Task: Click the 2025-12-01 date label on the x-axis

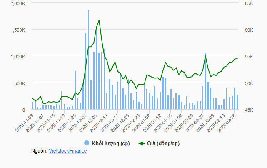Action: [x=78, y=123]
